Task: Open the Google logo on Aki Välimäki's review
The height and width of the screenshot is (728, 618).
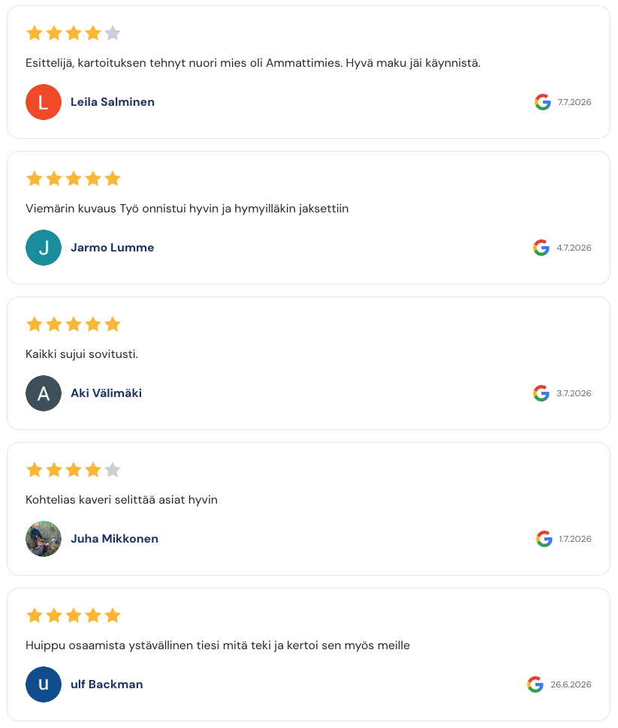Action: click(541, 393)
